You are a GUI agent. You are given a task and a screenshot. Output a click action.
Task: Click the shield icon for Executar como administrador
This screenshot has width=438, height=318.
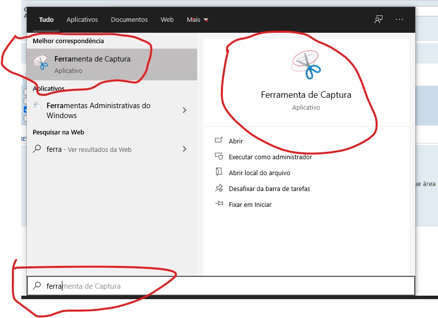219,156
